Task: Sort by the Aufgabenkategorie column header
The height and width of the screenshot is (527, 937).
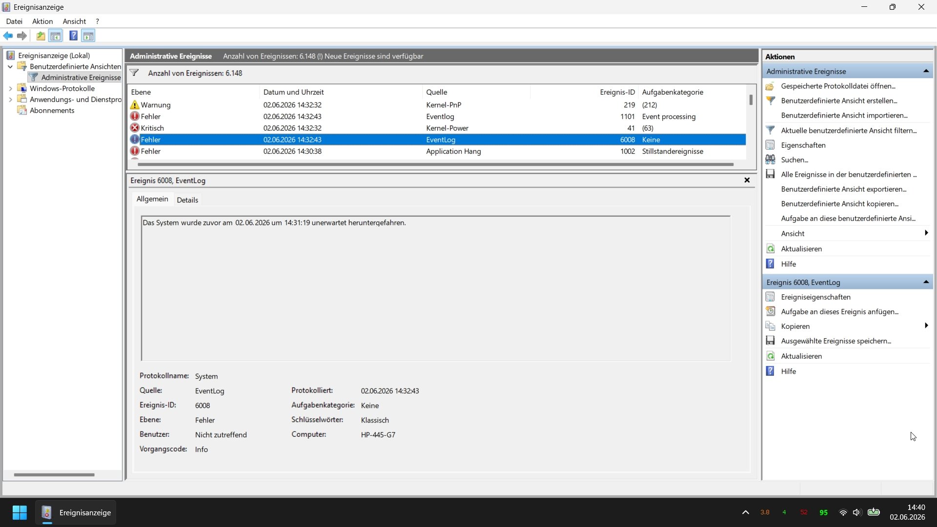Action: pos(692,92)
